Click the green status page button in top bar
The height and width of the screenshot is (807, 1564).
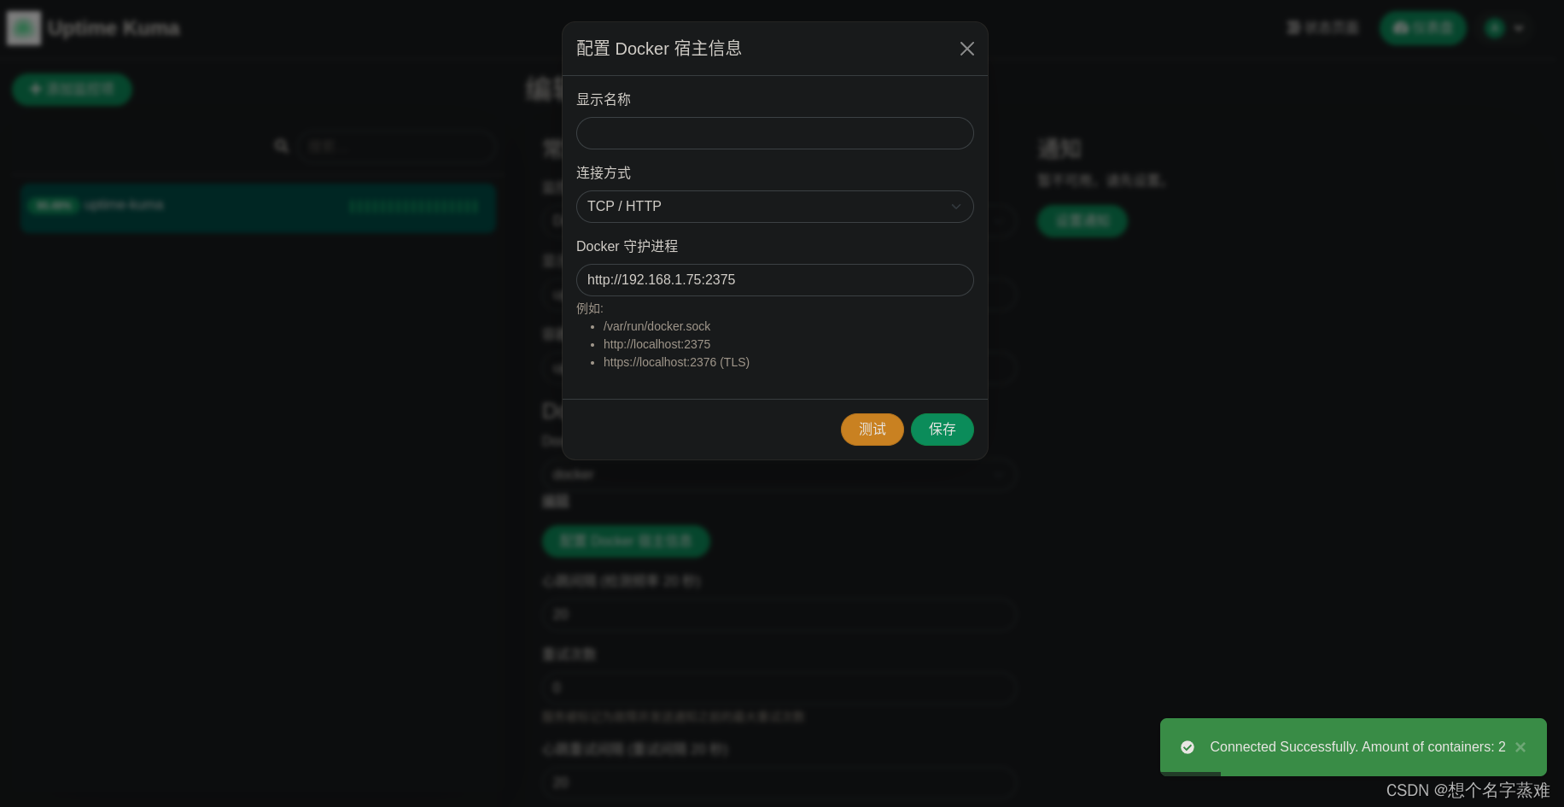1421,27
